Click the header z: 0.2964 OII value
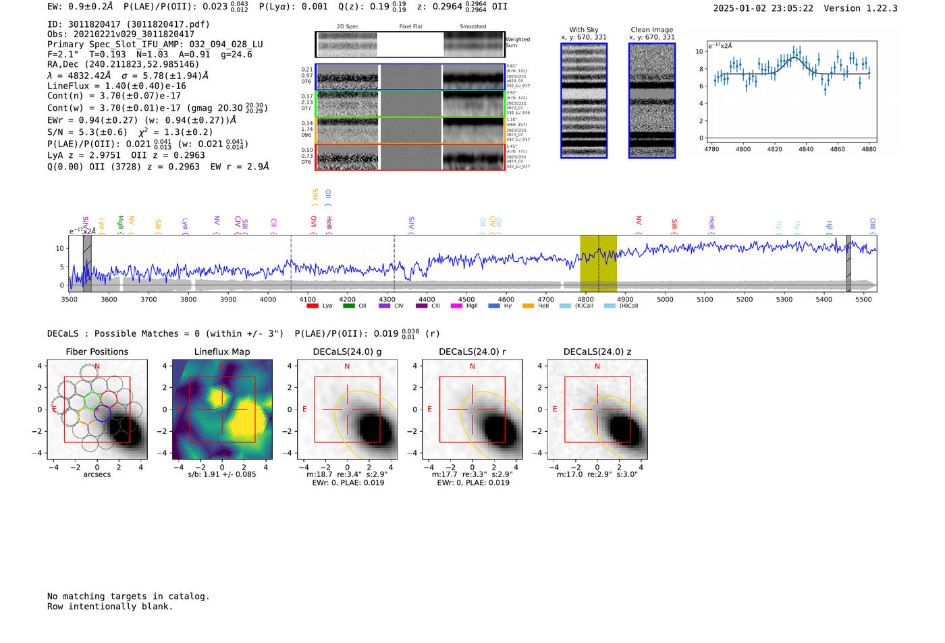 click(462, 7)
